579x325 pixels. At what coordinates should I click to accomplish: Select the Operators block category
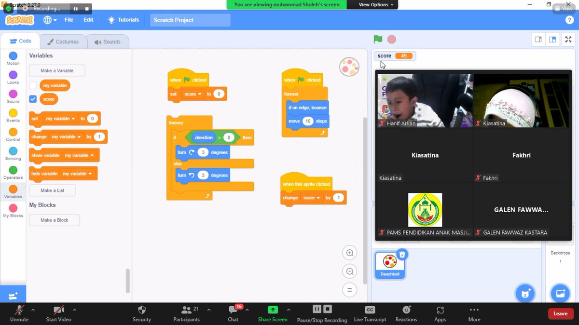coord(13,173)
